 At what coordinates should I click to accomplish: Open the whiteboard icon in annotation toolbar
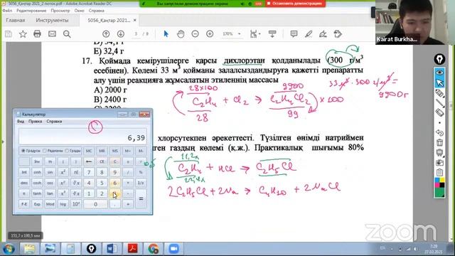(439, 153)
